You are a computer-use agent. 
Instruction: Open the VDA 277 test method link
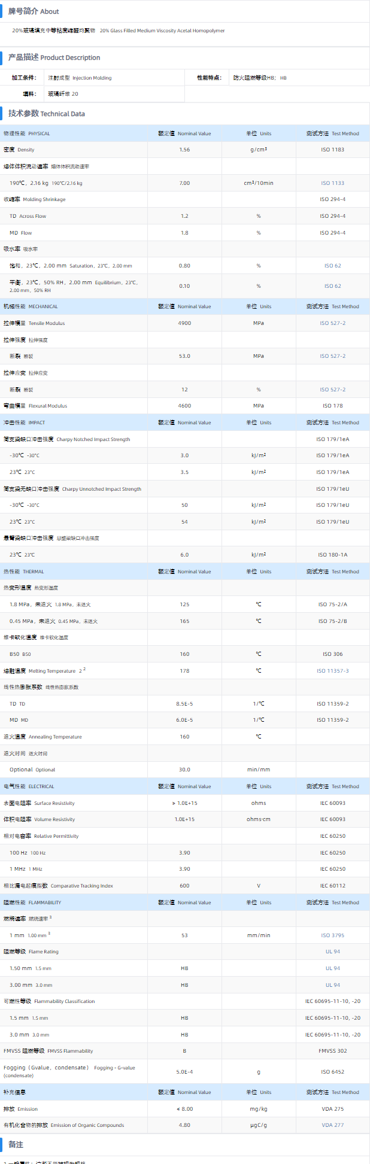tap(332, 1125)
